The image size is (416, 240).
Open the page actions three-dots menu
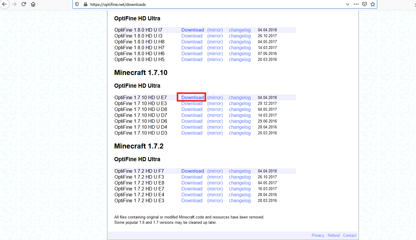click(356, 4)
